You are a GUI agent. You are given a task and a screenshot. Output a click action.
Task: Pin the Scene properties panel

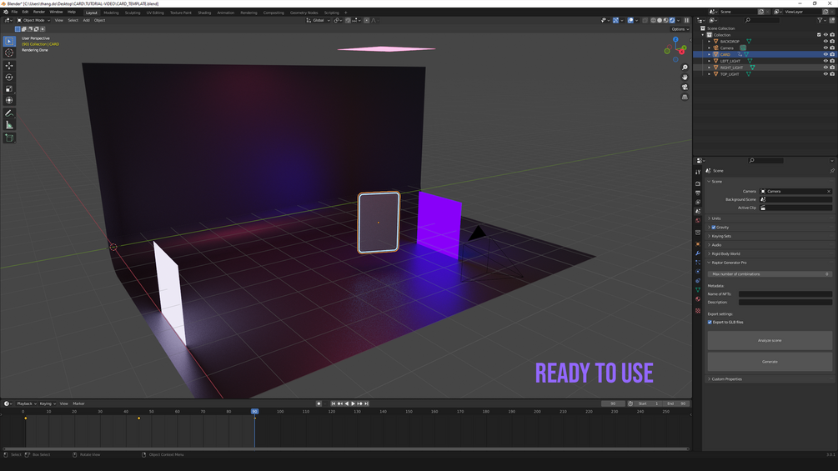point(832,171)
